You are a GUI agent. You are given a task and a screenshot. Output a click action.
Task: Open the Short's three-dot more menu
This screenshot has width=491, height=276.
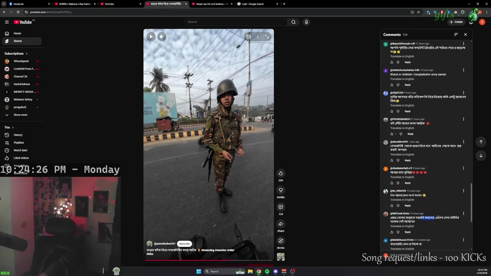258,36
